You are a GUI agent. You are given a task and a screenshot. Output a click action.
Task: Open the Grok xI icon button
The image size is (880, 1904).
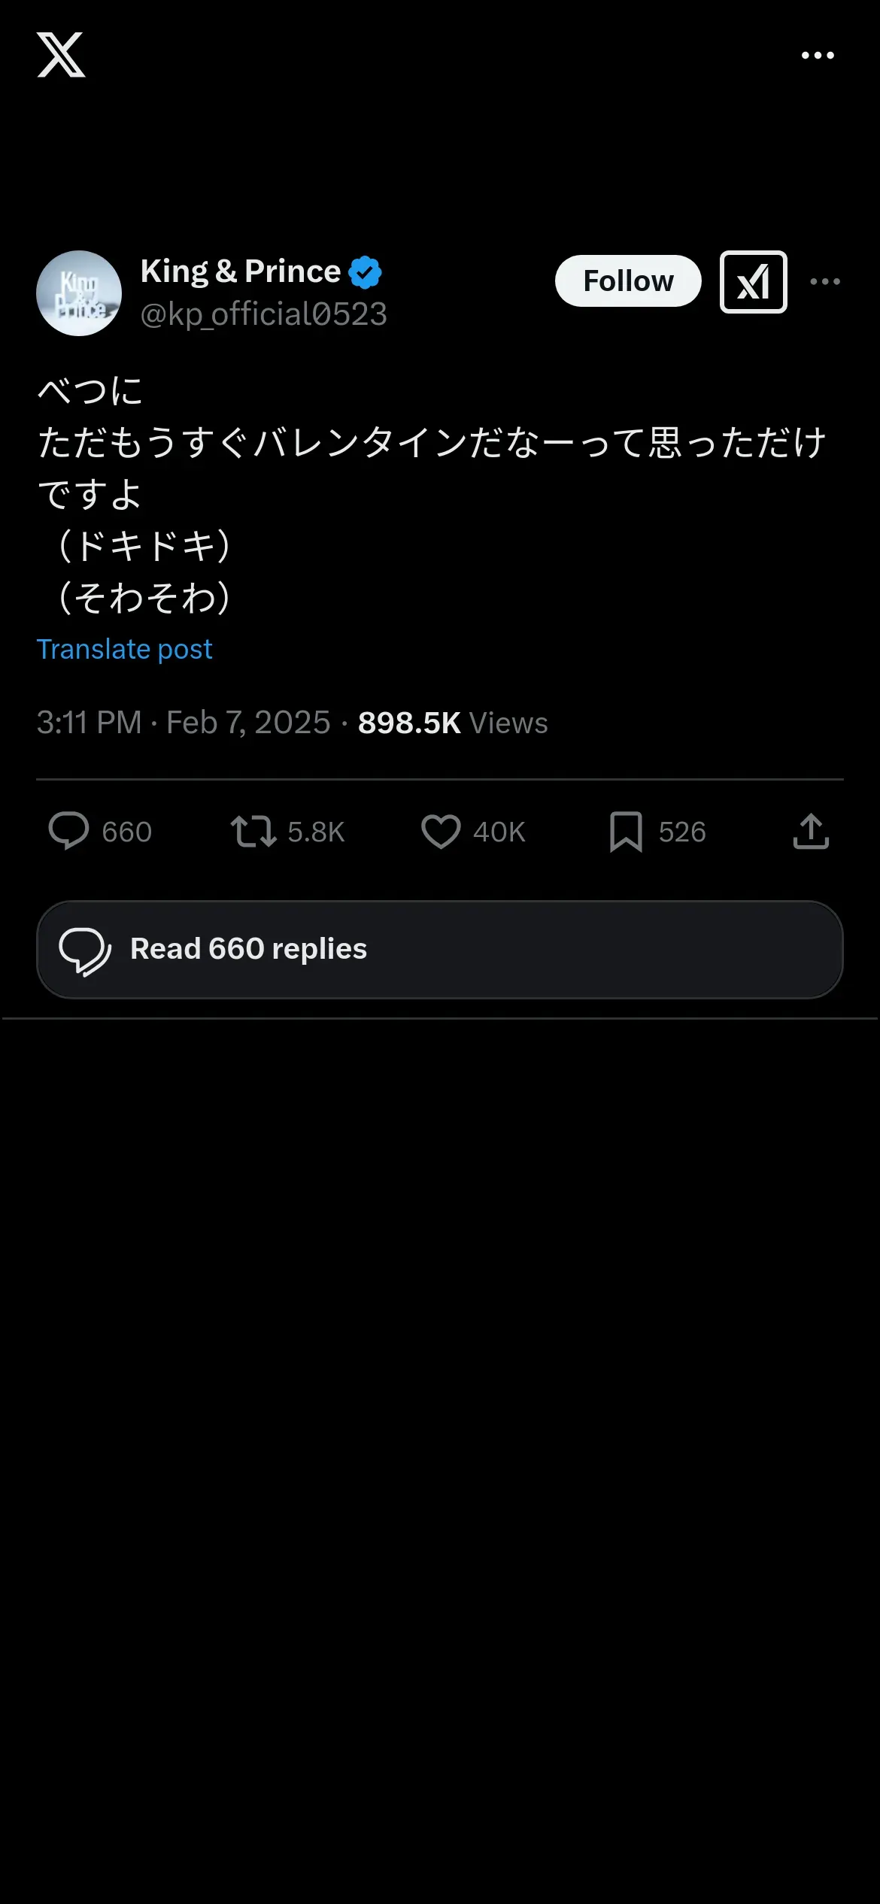(753, 281)
